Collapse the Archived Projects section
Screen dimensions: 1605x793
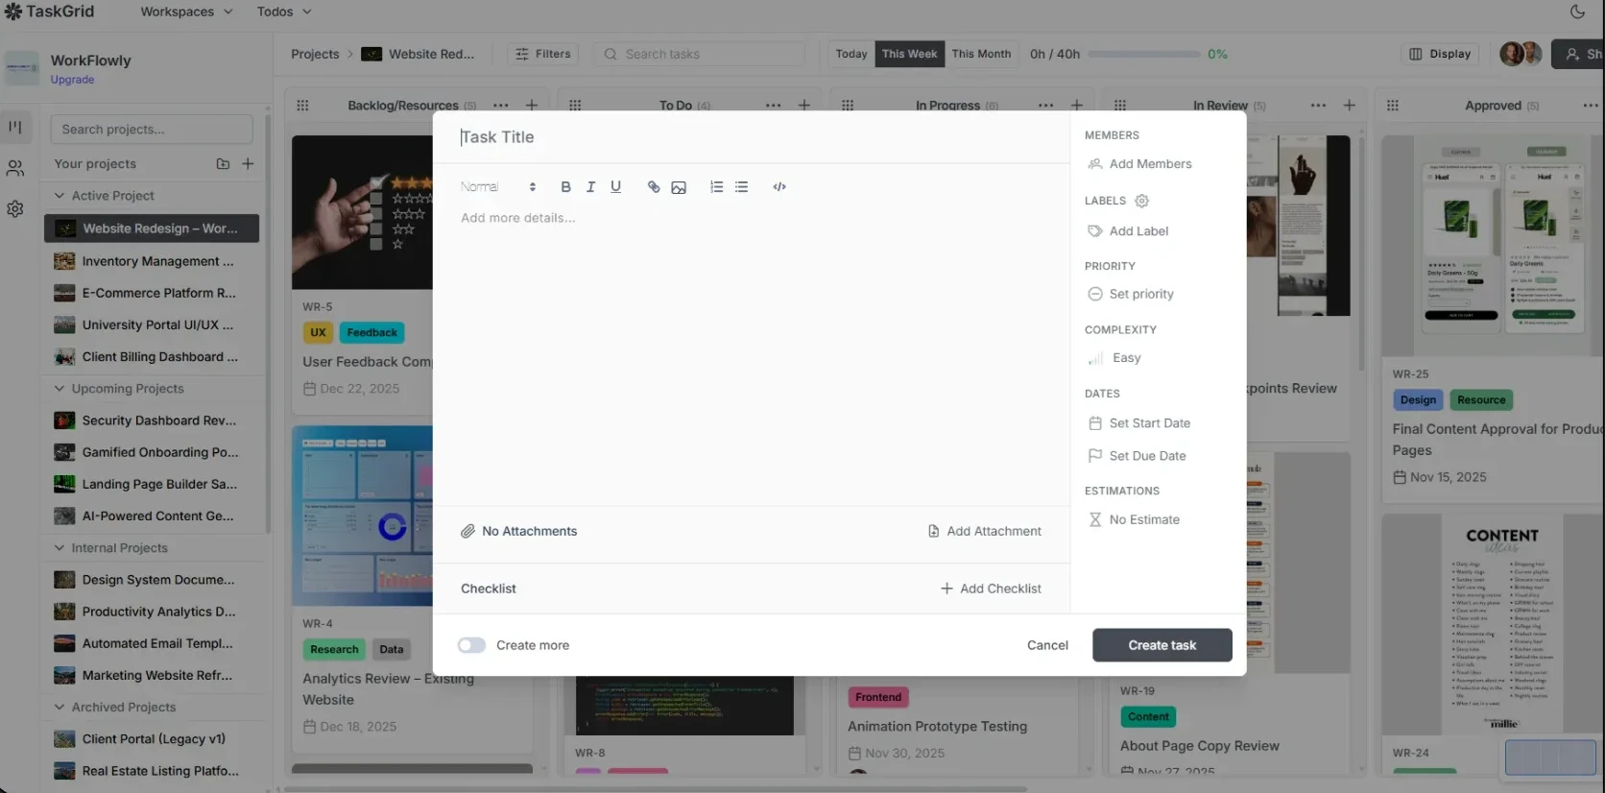click(x=115, y=708)
